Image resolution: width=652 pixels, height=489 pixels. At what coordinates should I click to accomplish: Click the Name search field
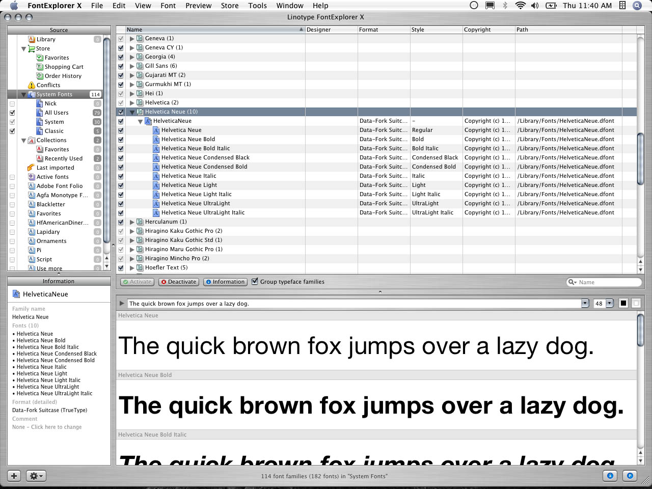pos(604,282)
